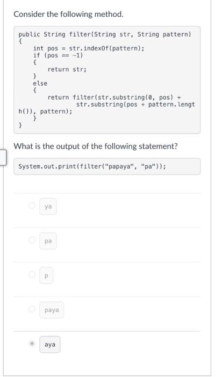This screenshot has height=377, width=223.
Task: Click the "Consider the following method." heading text
Action: 69,14
